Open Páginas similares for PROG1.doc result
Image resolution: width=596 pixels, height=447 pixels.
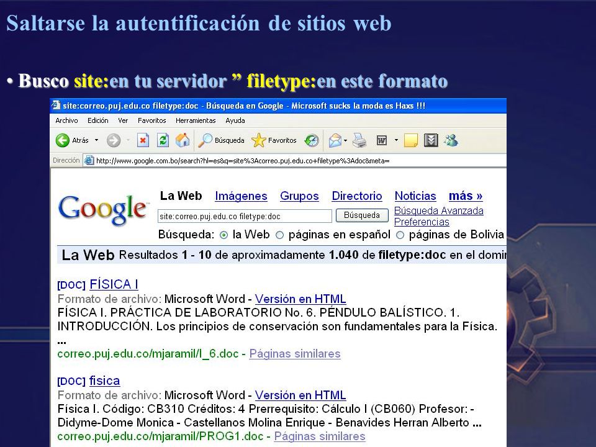point(320,436)
